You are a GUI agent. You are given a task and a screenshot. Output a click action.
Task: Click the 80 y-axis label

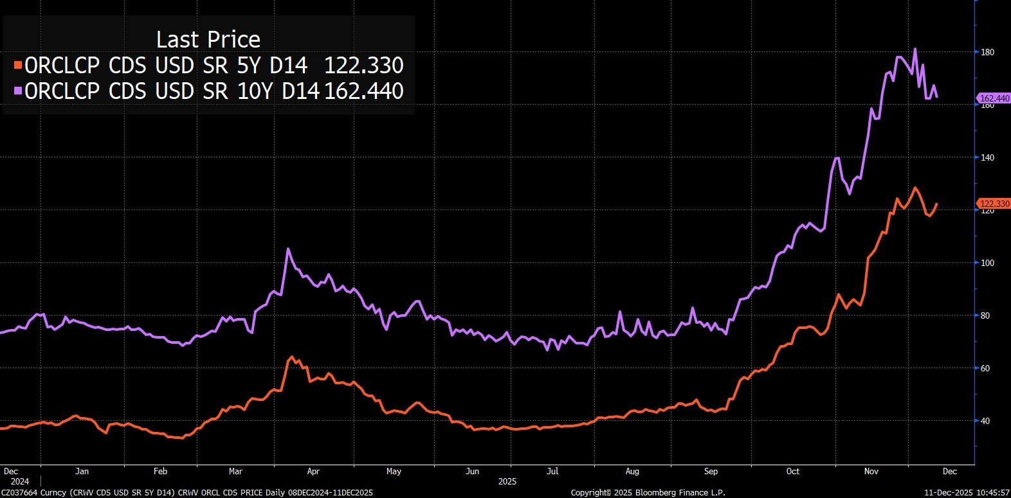[985, 316]
